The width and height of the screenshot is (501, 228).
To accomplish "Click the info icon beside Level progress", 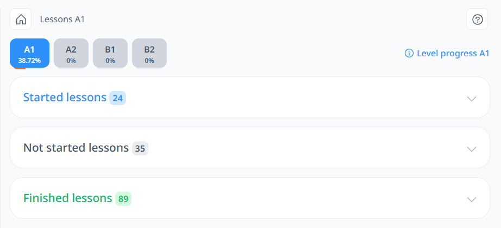I will click(x=409, y=53).
